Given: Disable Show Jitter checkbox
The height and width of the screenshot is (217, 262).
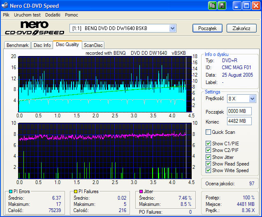Looking at the screenshot, I should pos(208,157).
